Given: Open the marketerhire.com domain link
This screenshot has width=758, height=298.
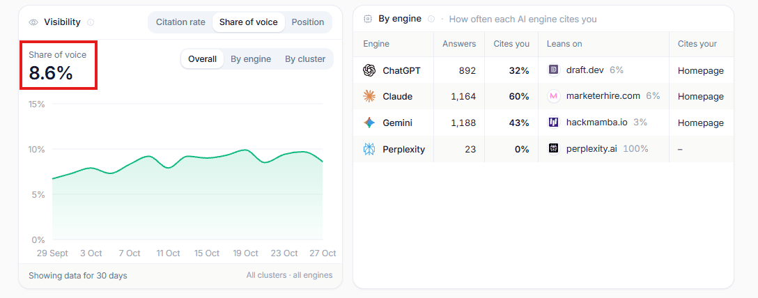Looking at the screenshot, I should pos(603,96).
